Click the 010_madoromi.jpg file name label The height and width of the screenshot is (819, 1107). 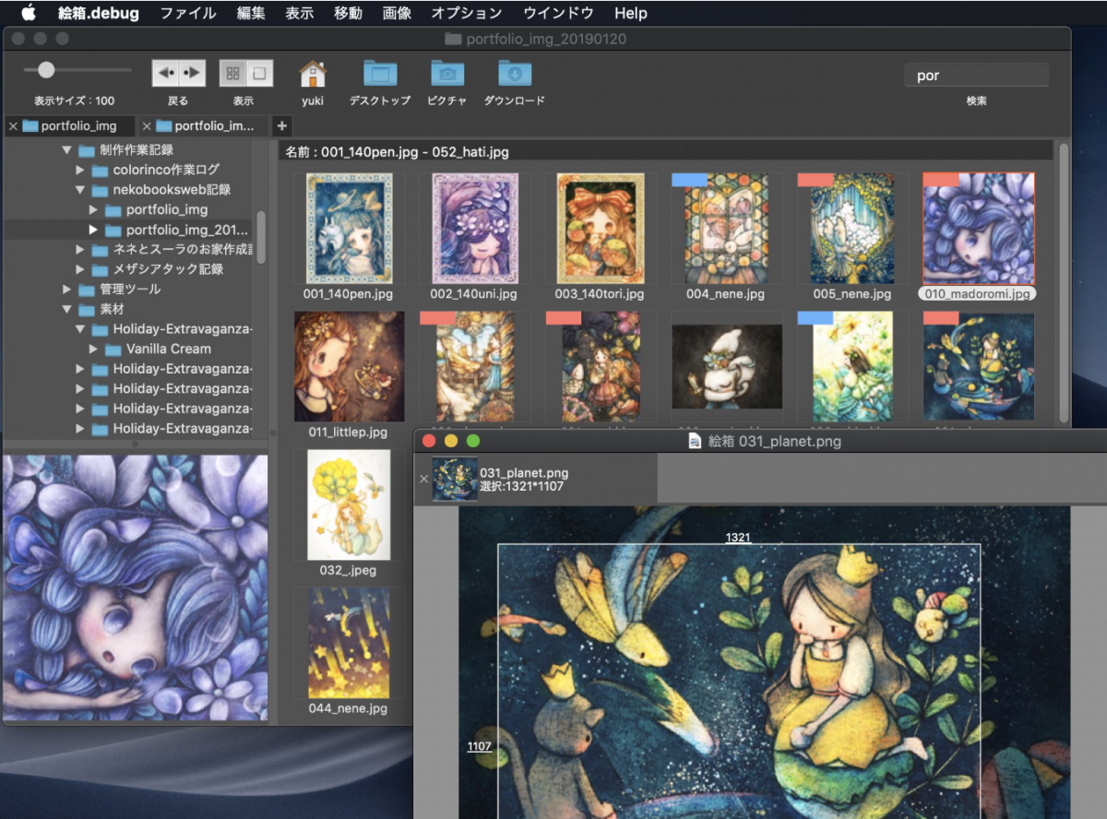click(x=977, y=294)
